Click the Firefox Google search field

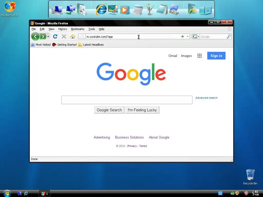(213, 36)
